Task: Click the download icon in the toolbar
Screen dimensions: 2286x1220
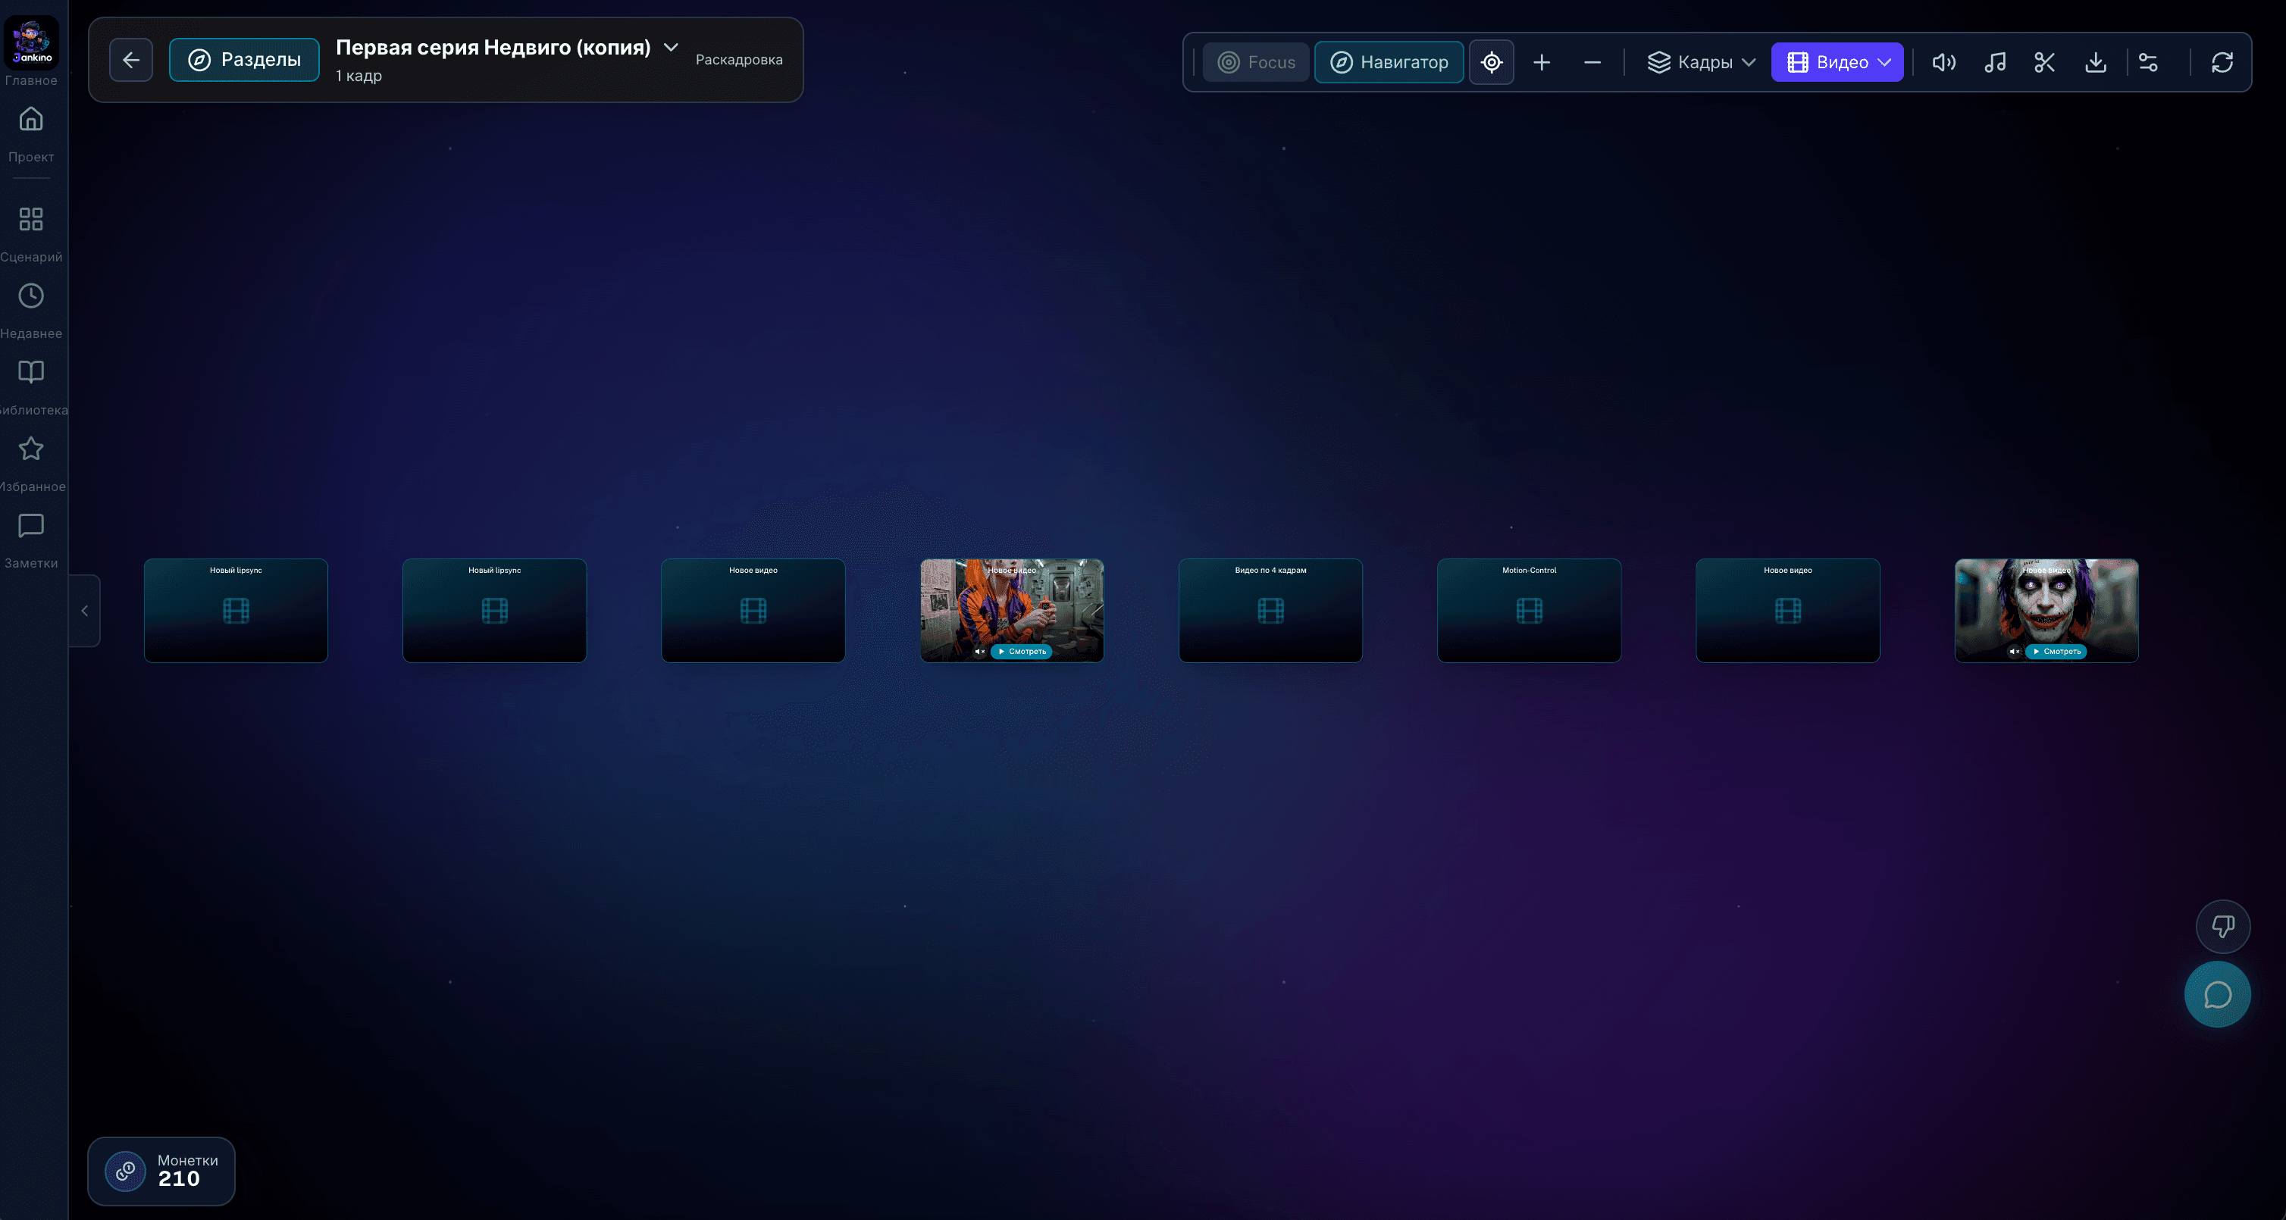Action: (x=2095, y=62)
